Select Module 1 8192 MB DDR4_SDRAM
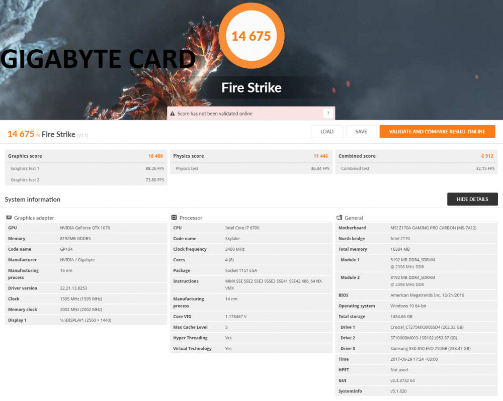This screenshot has width=503, height=401. tap(412, 263)
